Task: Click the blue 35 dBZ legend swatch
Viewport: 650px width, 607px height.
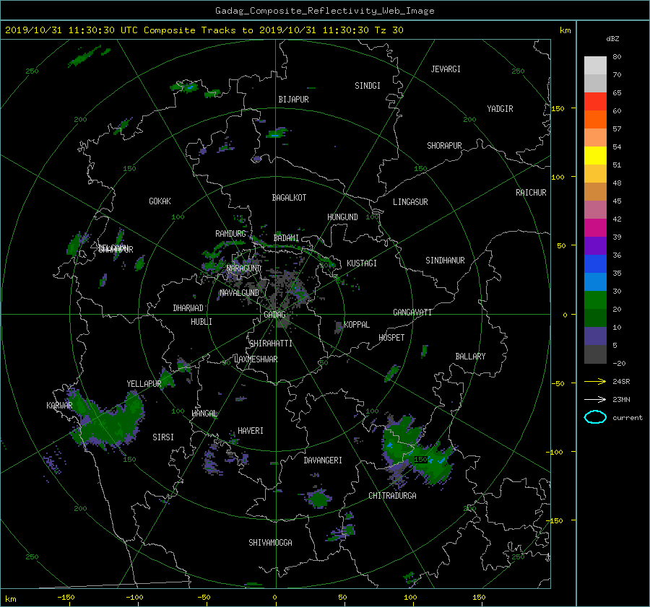Action: [x=595, y=263]
